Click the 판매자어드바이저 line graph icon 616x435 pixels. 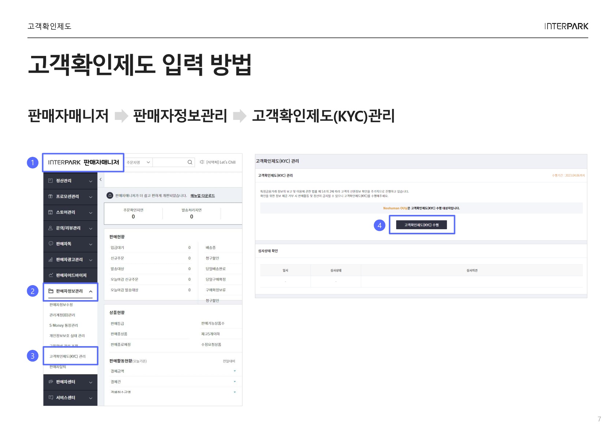click(x=50, y=275)
